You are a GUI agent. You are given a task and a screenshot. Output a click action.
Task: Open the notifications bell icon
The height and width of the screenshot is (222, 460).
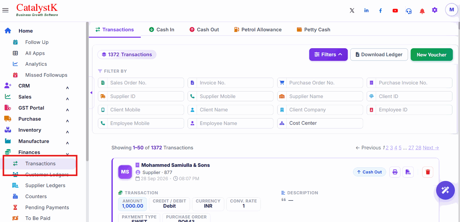pyautogui.click(x=422, y=11)
